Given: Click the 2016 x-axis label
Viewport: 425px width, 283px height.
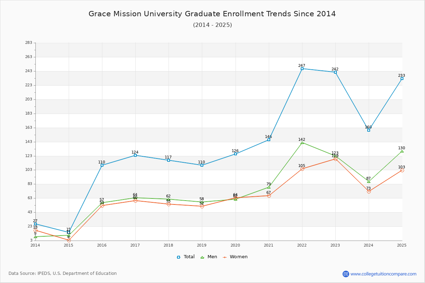Looking at the screenshot, I should pos(102,245).
